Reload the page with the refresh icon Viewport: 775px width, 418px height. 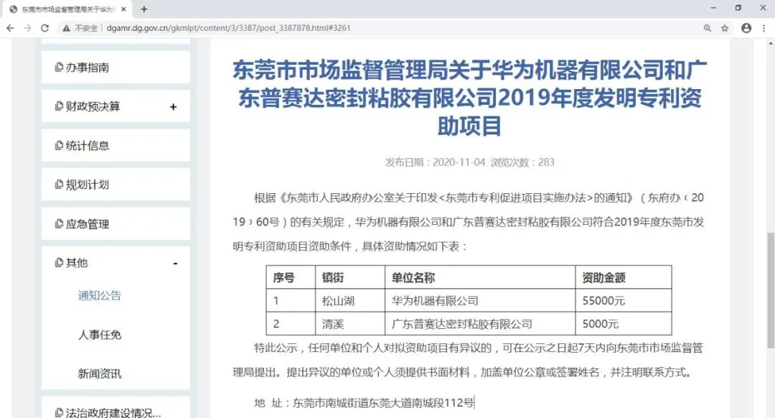45,28
